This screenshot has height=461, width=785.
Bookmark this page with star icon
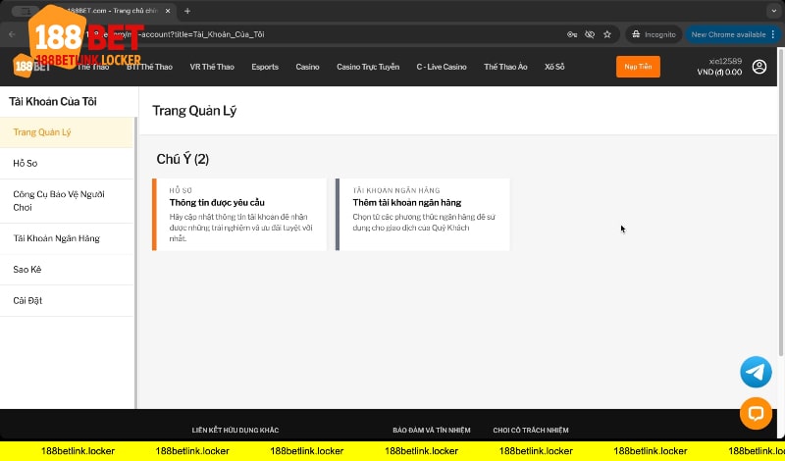607,34
